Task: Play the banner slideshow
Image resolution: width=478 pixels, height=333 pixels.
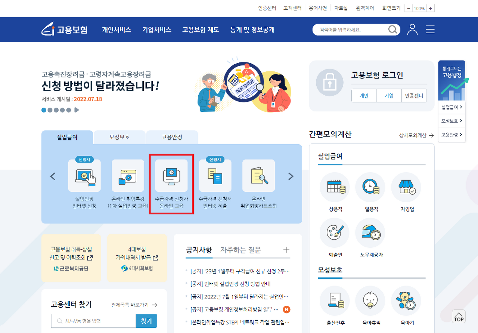Action: pyautogui.click(x=77, y=110)
